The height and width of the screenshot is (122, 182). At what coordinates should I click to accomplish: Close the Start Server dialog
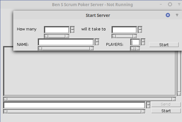[x=168, y=15]
